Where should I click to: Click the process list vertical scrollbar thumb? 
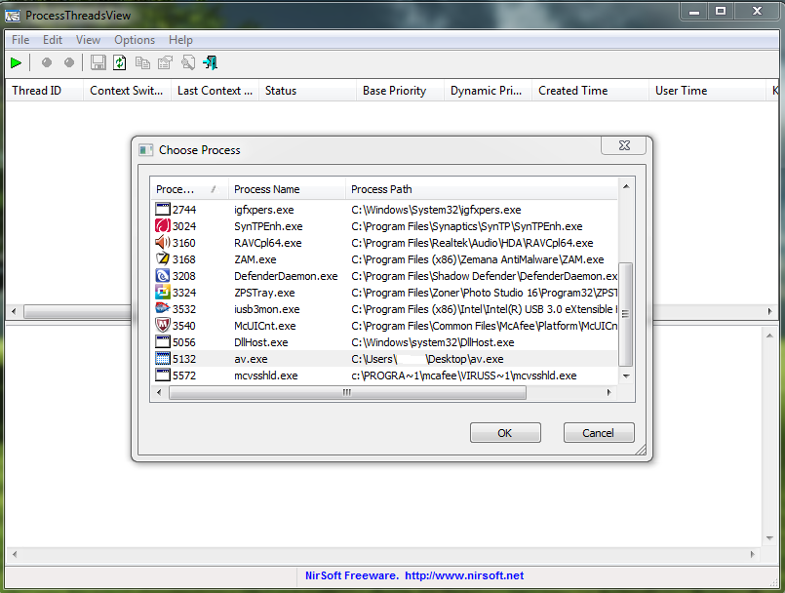(626, 314)
